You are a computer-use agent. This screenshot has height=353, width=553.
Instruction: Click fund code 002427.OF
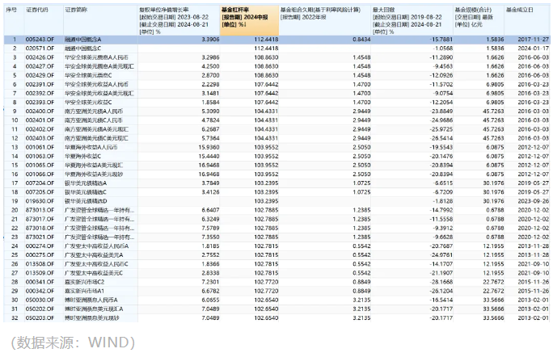[40, 66]
